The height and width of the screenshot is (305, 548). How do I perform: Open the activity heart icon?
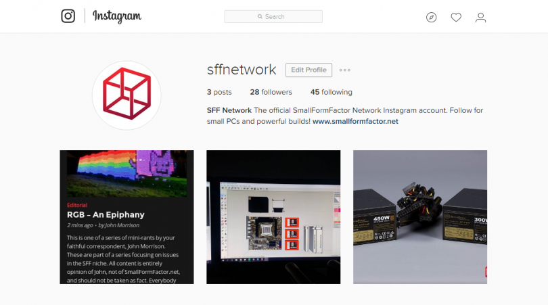(x=456, y=17)
